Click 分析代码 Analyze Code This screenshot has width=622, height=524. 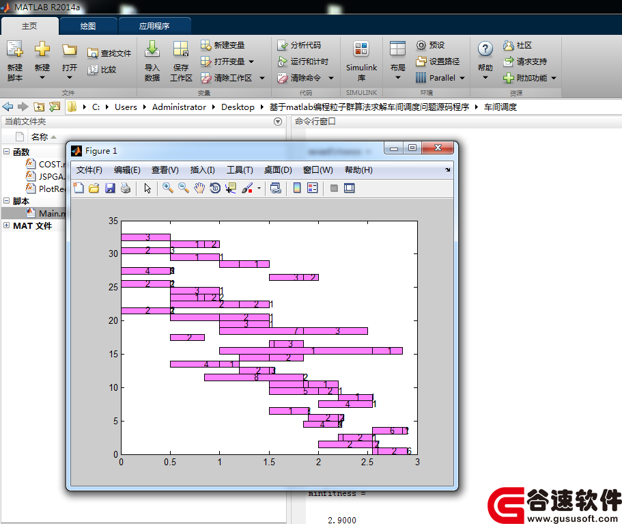click(299, 45)
